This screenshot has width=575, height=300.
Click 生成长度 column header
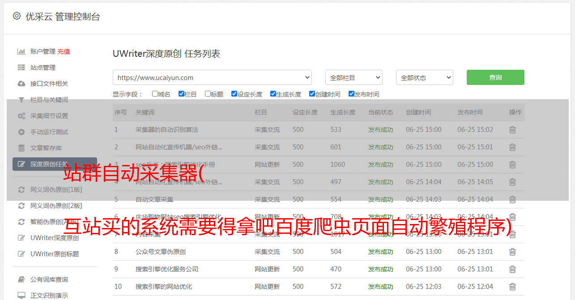(x=343, y=112)
